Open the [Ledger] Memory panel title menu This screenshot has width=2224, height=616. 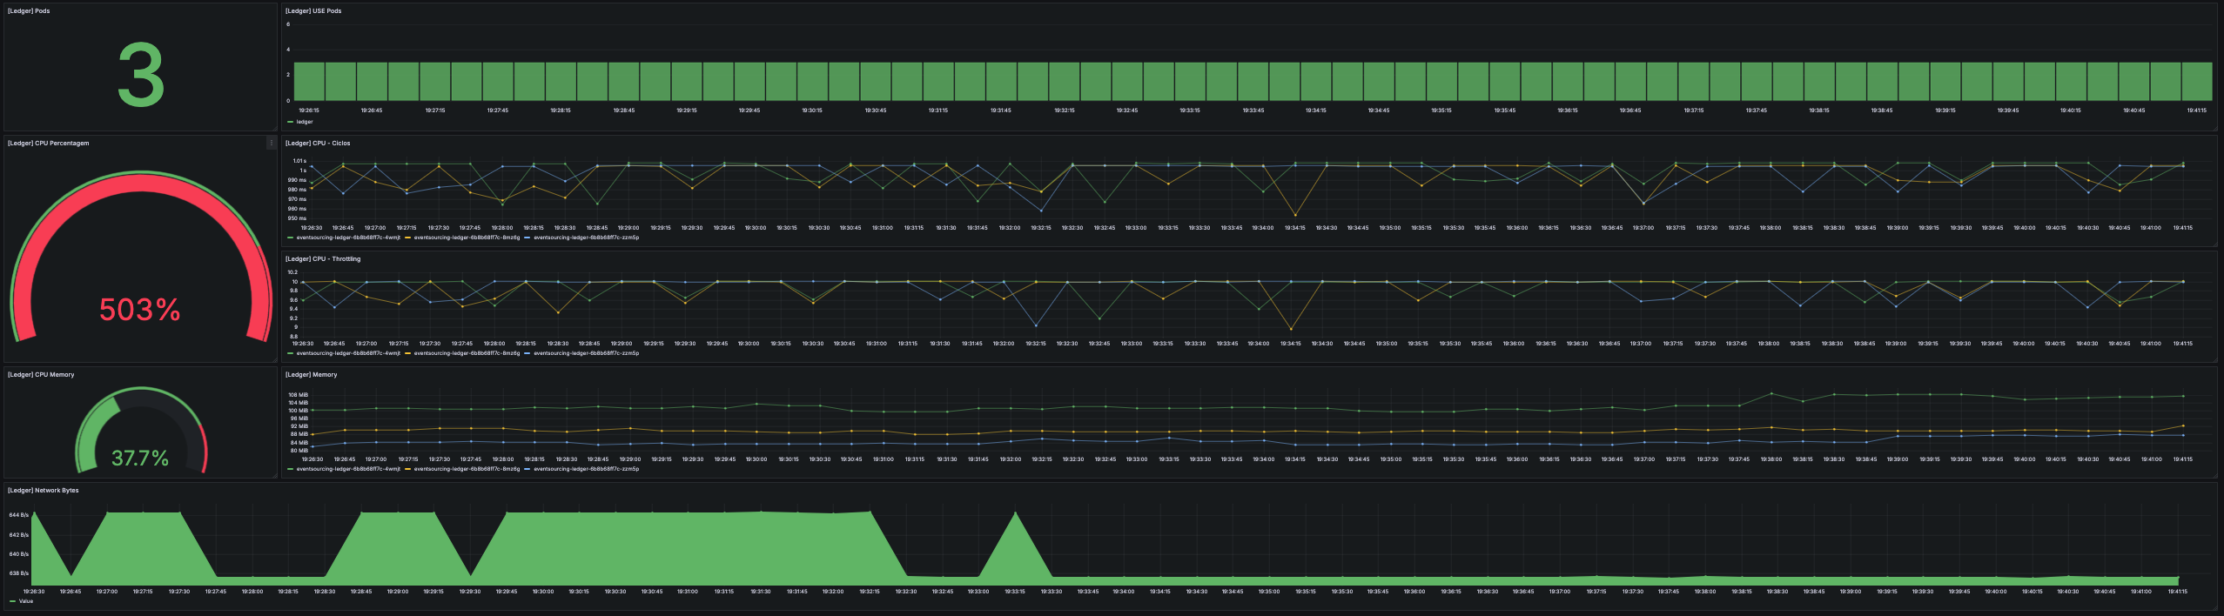(311, 375)
